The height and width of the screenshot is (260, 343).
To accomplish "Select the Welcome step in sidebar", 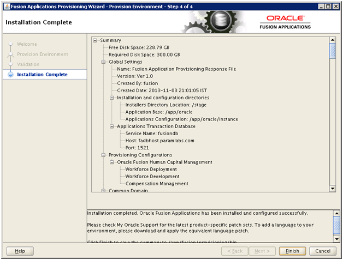I will click(x=27, y=44).
